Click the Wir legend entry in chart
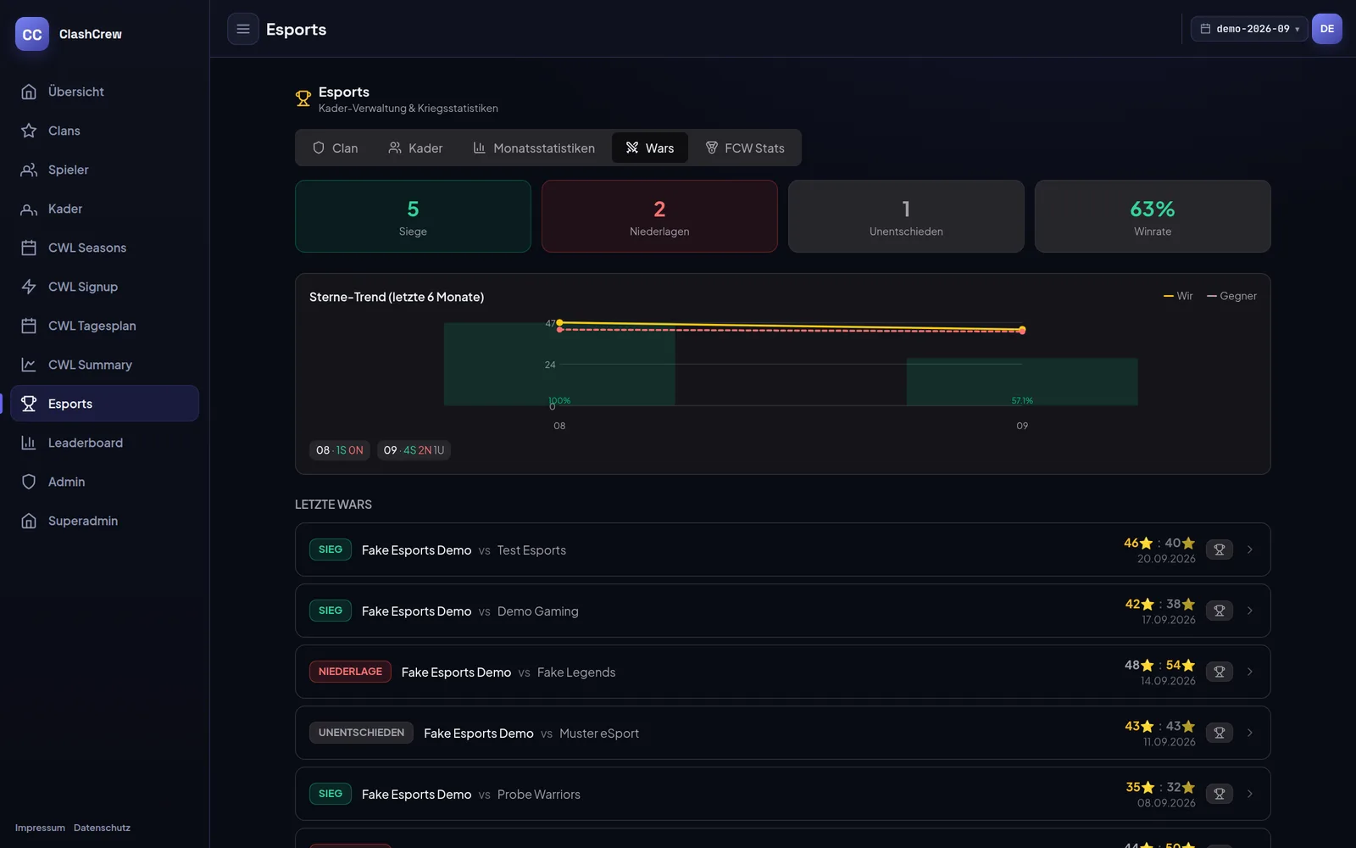Image resolution: width=1356 pixels, height=848 pixels. pyautogui.click(x=1178, y=296)
